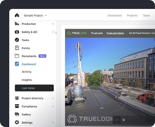Click the zoom out minus button
Image resolution: width=155 pixels, height=127 pixels.
(x=117, y=120)
